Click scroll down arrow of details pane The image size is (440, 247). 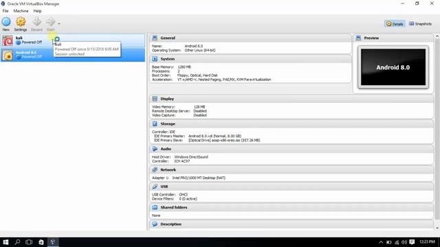click(437, 228)
